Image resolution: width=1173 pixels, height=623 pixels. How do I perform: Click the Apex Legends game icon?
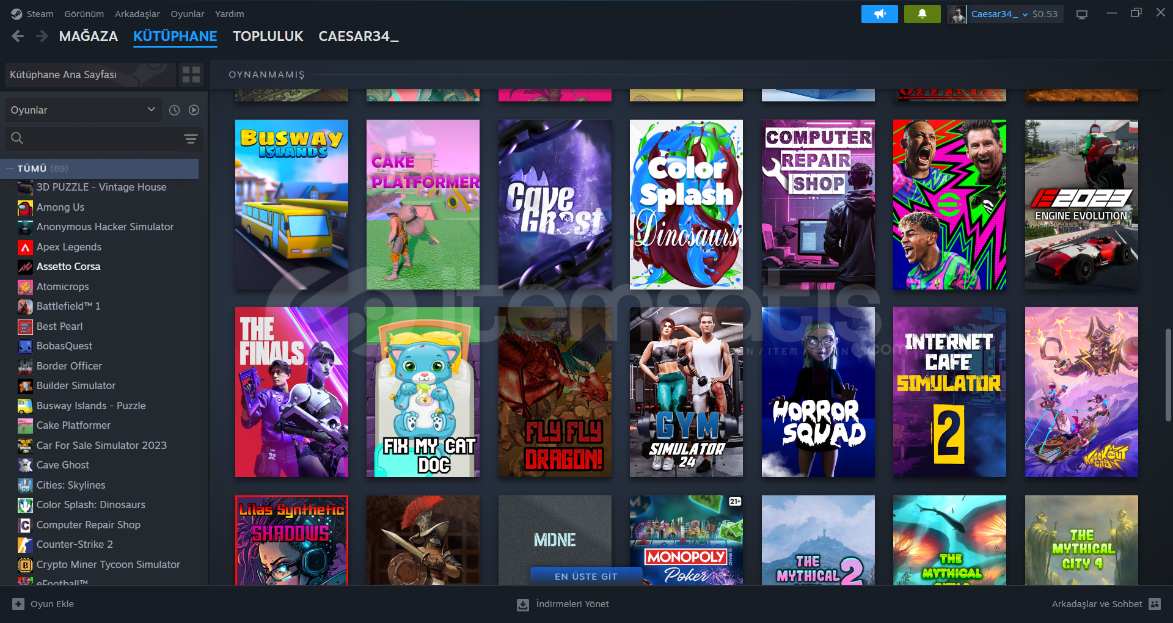[25, 247]
